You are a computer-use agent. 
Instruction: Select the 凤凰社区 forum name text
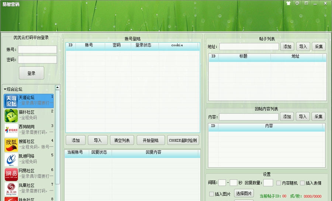click(27, 186)
